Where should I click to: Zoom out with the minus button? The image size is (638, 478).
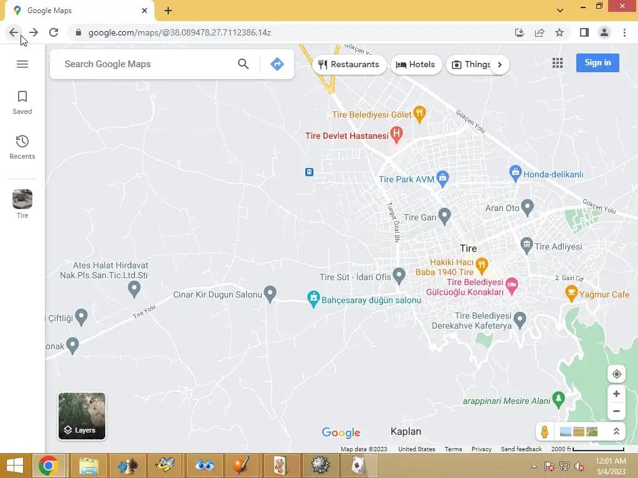pos(616,411)
